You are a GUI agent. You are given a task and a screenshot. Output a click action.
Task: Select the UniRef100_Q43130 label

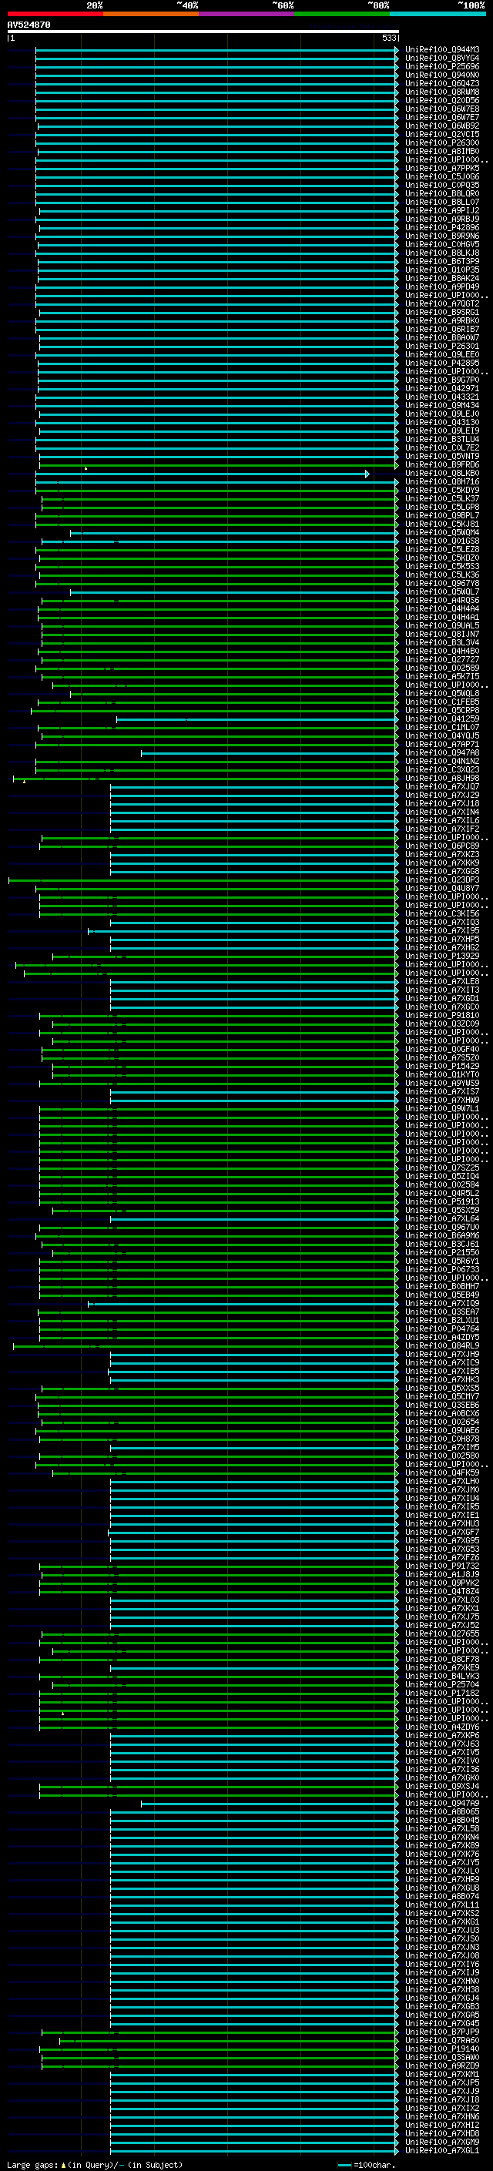(442, 422)
